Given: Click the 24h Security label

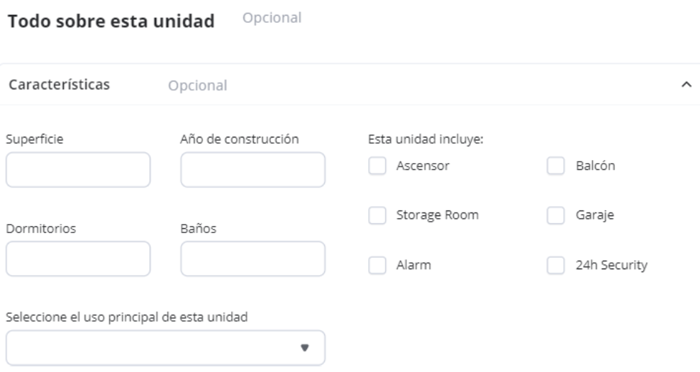Looking at the screenshot, I should [611, 266].
